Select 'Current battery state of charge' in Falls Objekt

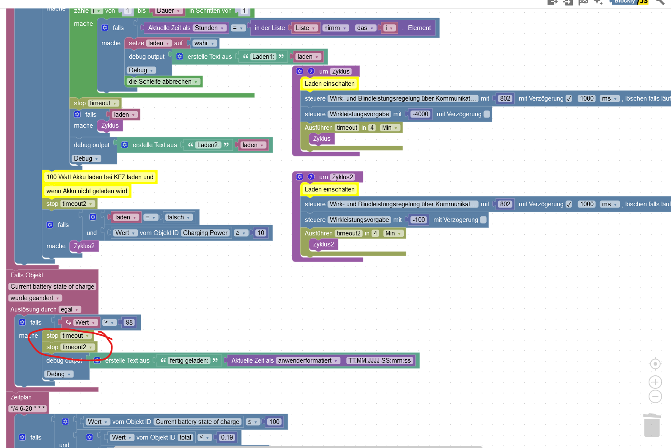coord(52,287)
